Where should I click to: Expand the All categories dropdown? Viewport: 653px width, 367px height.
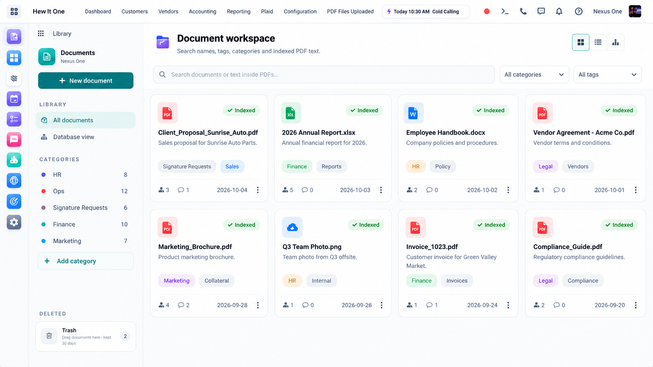pyautogui.click(x=534, y=74)
